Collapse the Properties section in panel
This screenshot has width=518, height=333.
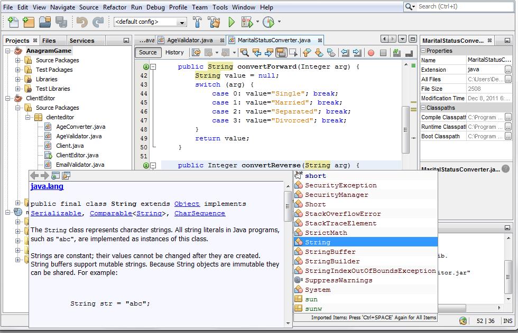pos(423,51)
